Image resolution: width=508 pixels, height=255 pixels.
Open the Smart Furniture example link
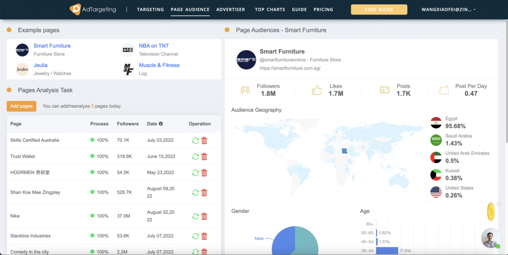(52, 46)
